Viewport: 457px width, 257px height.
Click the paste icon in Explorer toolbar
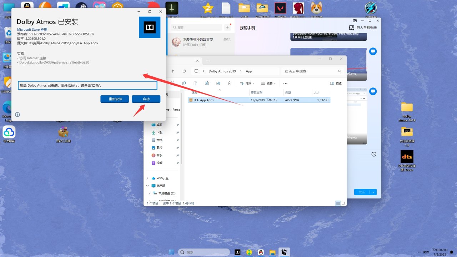point(195,83)
